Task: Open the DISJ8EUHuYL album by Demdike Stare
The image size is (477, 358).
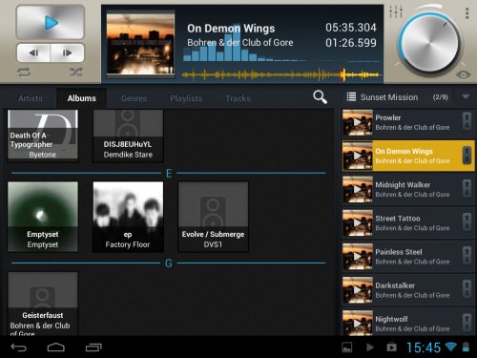Action: pos(128,135)
